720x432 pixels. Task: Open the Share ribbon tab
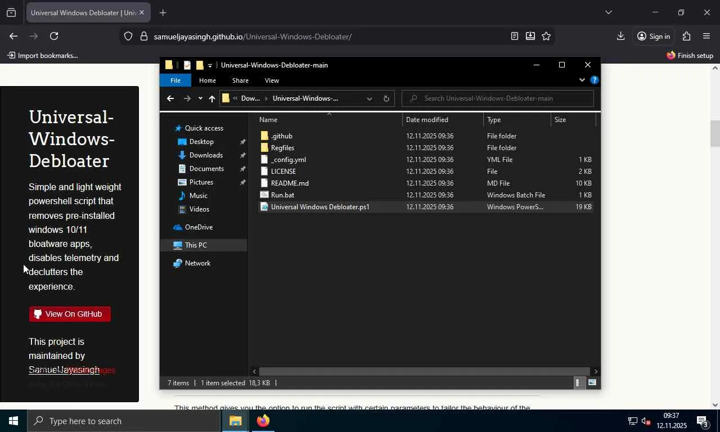point(240,80)
